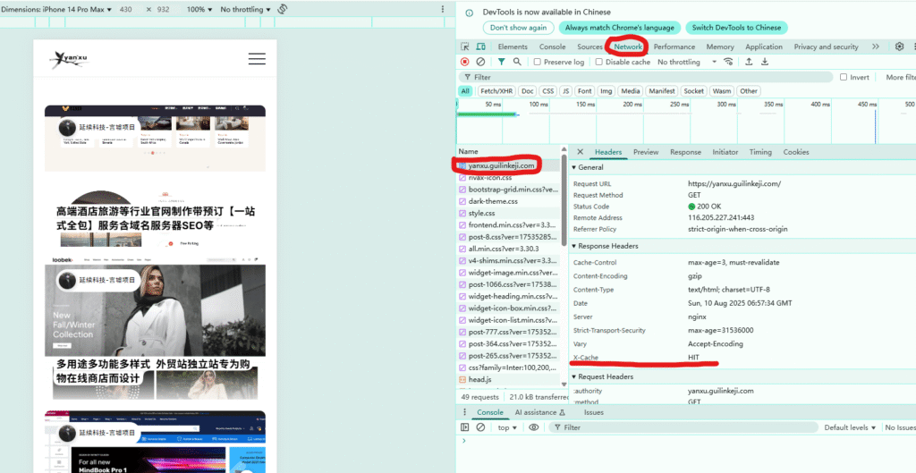The width and height of the screenshot is (916, 473).
Task: Open the Issues drawer tab
Action: [594, 412]
